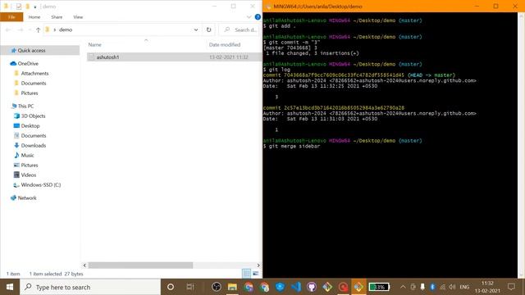
Task: Open the Bluetooth tray icon
Action: coord(432,287)
